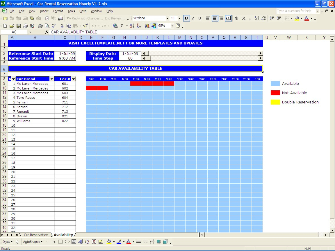Open the Car Brand filter dropdown

pyautogui.click(x=52, y=79)
